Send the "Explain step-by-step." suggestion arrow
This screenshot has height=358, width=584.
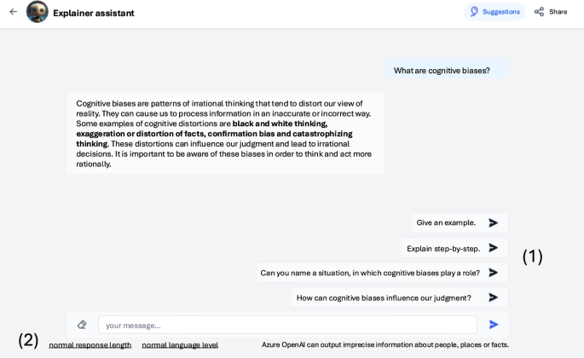[494, 248]
